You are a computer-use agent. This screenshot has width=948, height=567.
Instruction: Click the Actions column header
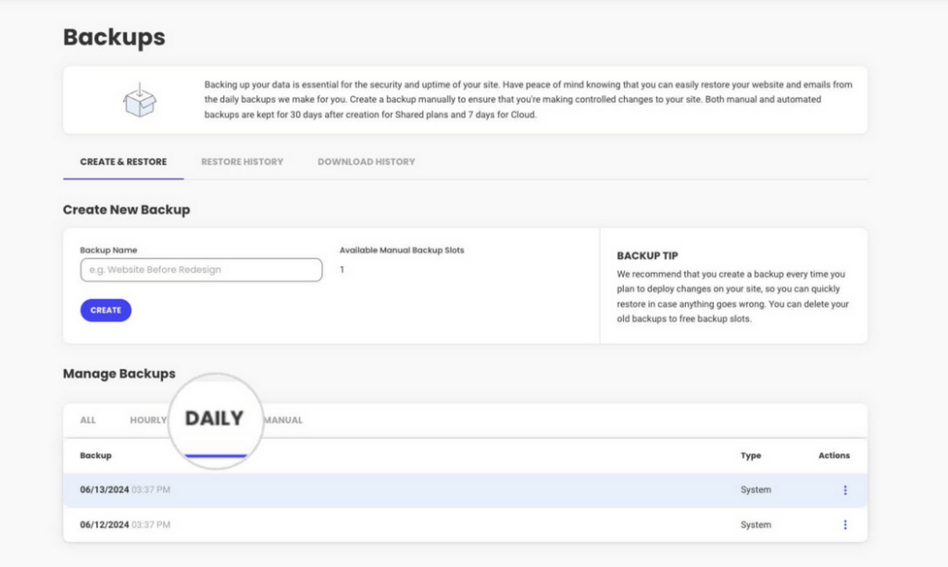point(834,455)
